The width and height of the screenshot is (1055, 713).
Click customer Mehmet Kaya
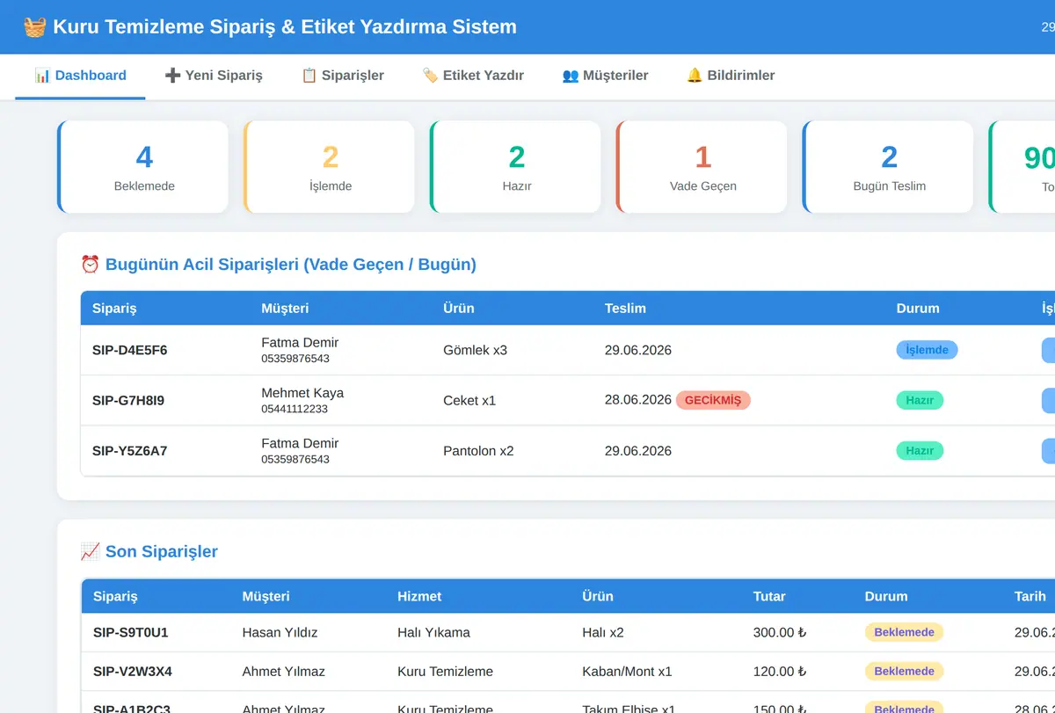point(302,393)
